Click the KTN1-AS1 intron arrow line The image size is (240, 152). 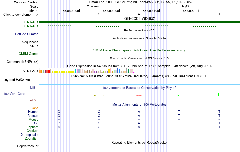[139, 26]
